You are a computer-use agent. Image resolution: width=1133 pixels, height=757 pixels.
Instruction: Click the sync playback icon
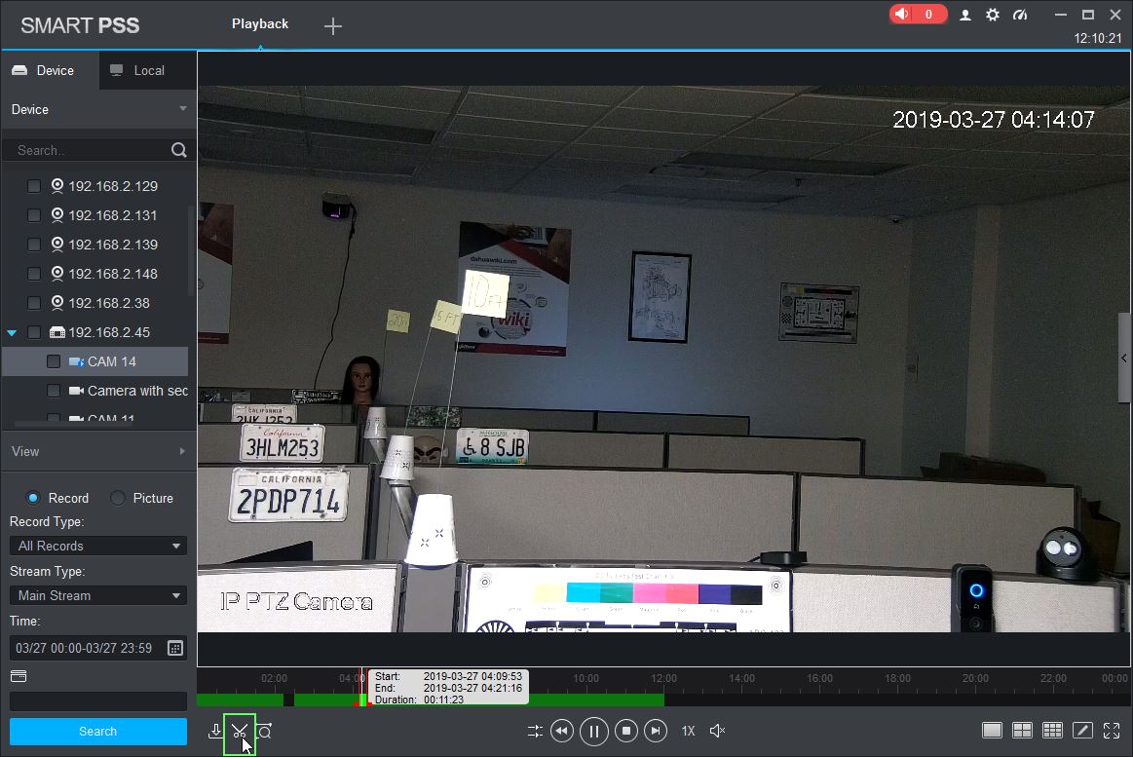[535, 731]
